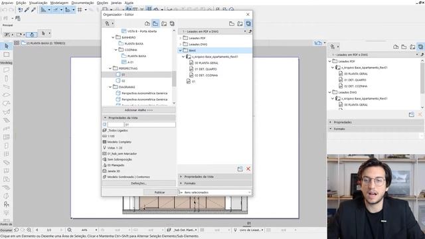Open Modelagem menu

tap(59, 3)
